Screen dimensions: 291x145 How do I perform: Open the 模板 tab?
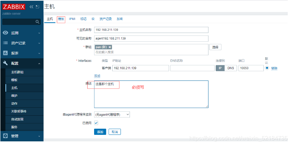tap(61, 19)
